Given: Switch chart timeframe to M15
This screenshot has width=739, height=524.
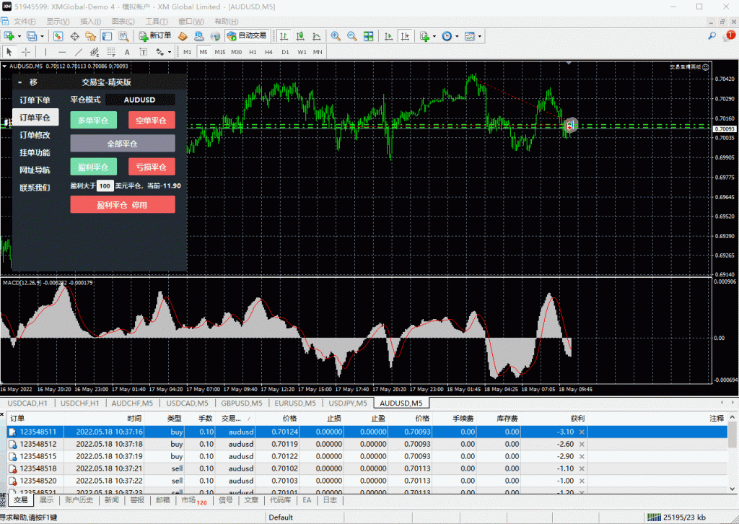Looking at the screenshot, I should 222,51.
